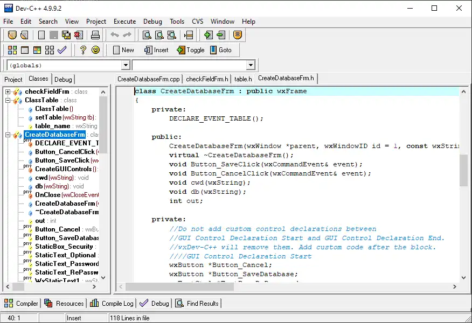Switch to the table.h tab
The image size is (472, 323).
(x=242, y=79)
